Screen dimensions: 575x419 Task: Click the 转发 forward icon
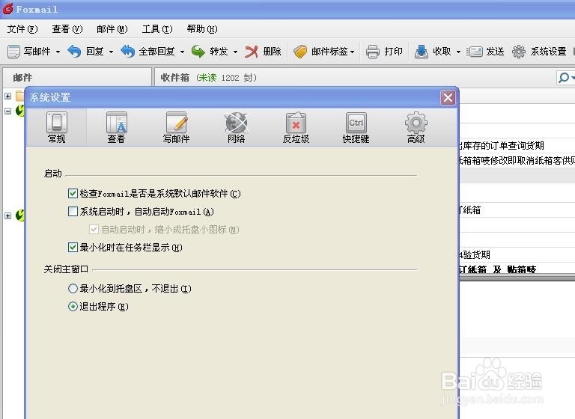pos(198,52)
